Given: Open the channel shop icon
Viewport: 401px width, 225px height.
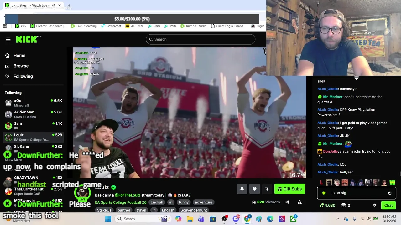Looking at the screenshot, I should click(344, 205).
